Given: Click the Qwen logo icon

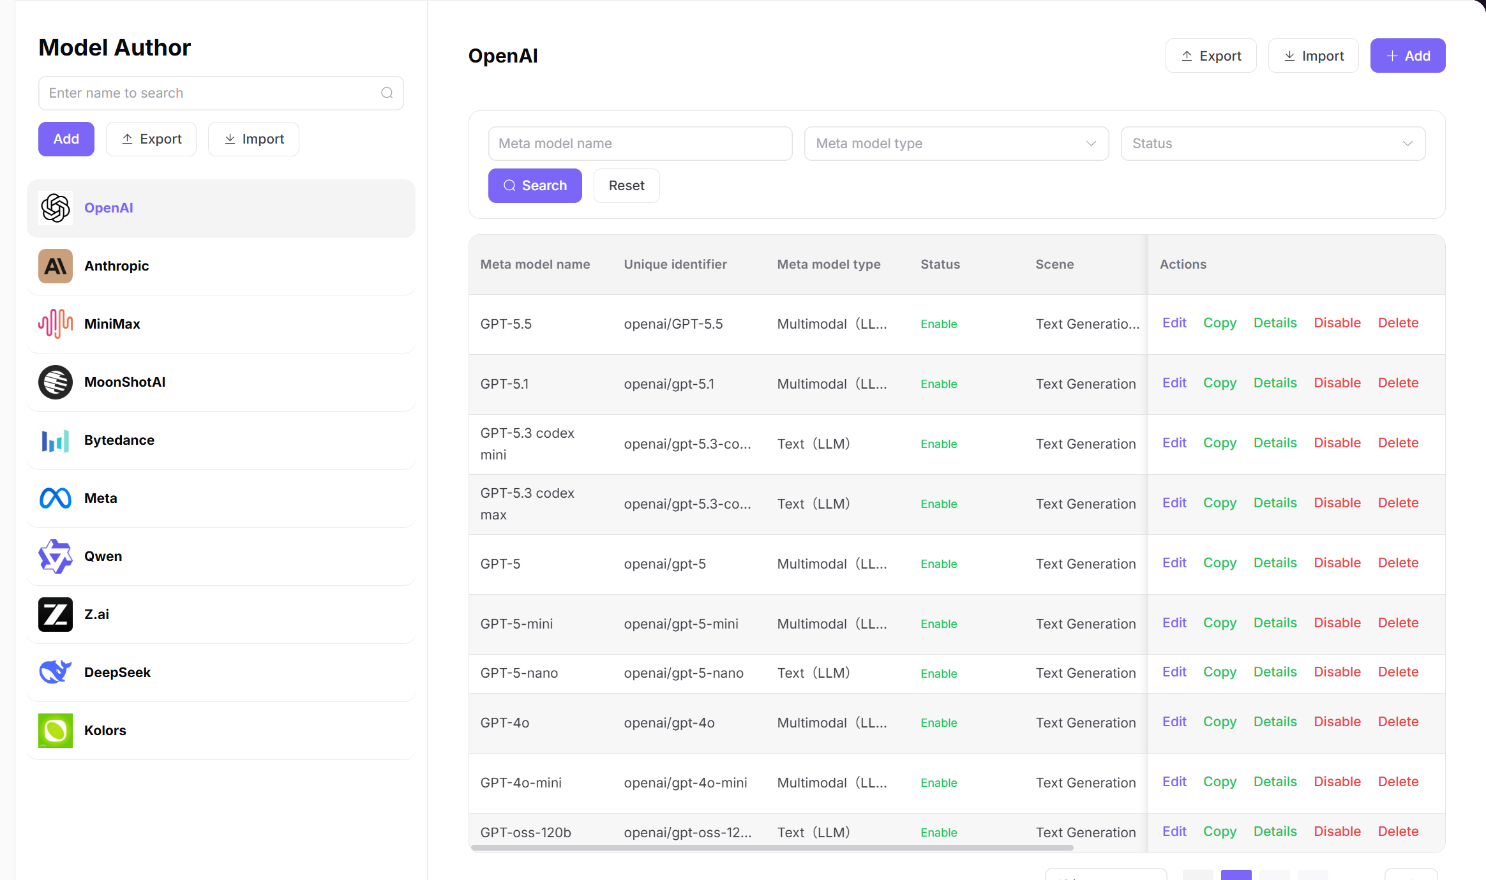Looking at the screenshot, I should [x=56, y=556].
